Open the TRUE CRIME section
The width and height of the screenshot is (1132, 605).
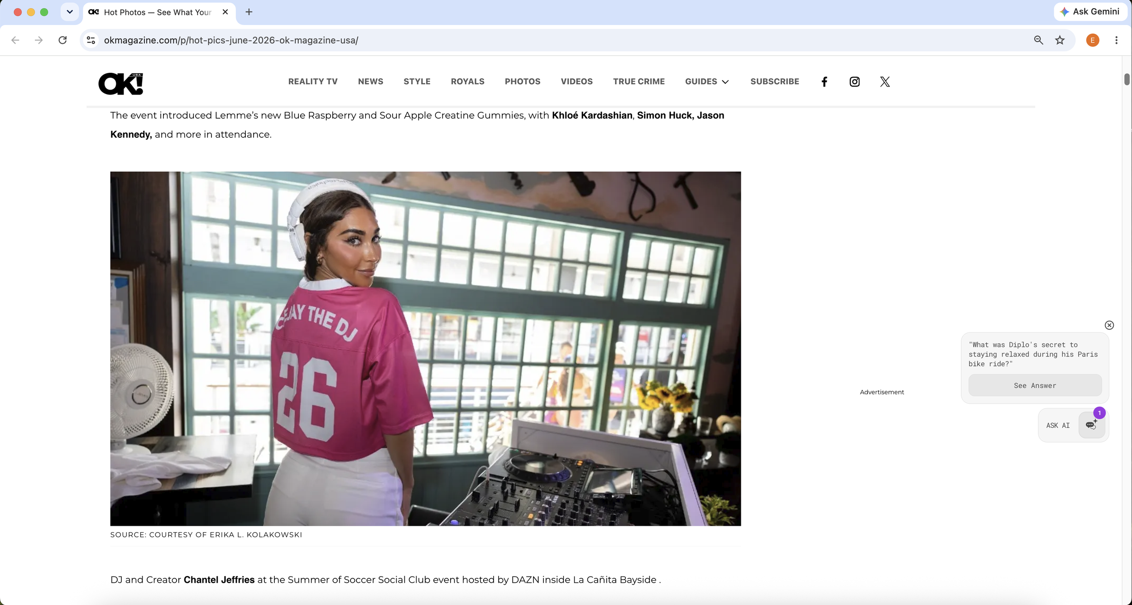point(639,82)
